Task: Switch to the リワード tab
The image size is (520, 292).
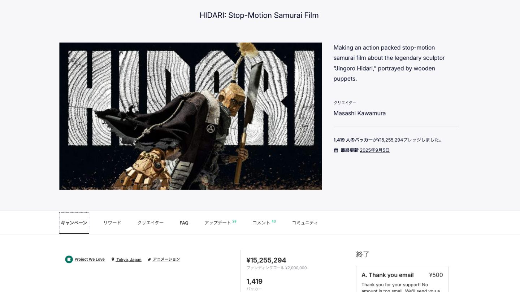Action: point(112,223)
